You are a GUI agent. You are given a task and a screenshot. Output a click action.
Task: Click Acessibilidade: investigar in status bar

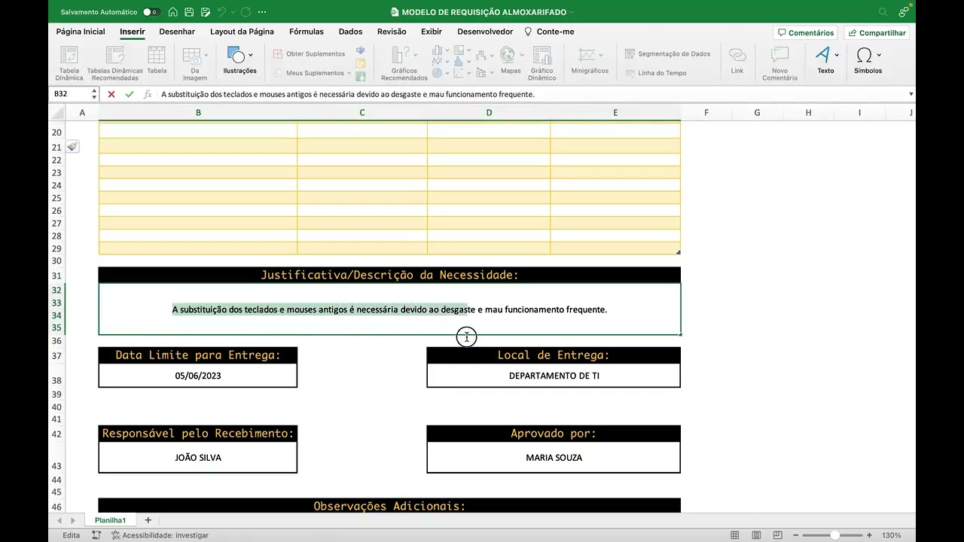click(160, 535)
